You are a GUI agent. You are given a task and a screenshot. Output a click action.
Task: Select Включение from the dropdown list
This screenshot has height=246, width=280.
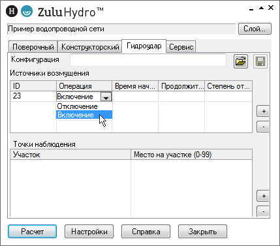pyautogui.click(x=84, y=115)
